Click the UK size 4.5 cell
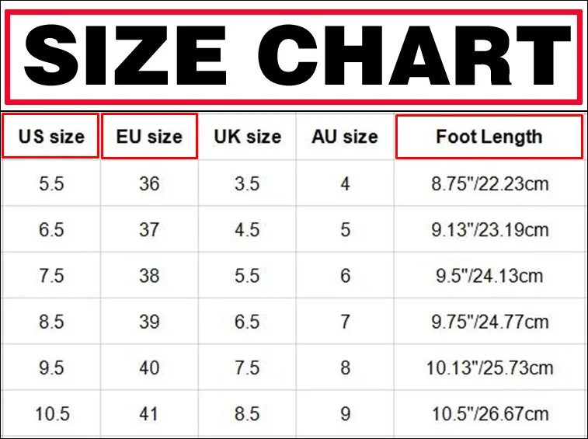This screenshot has height=439, width=588. 247,229
